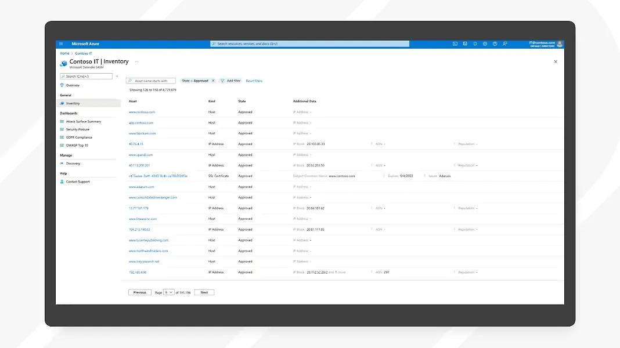Open asset 40.76.4.15

point(136,144)
